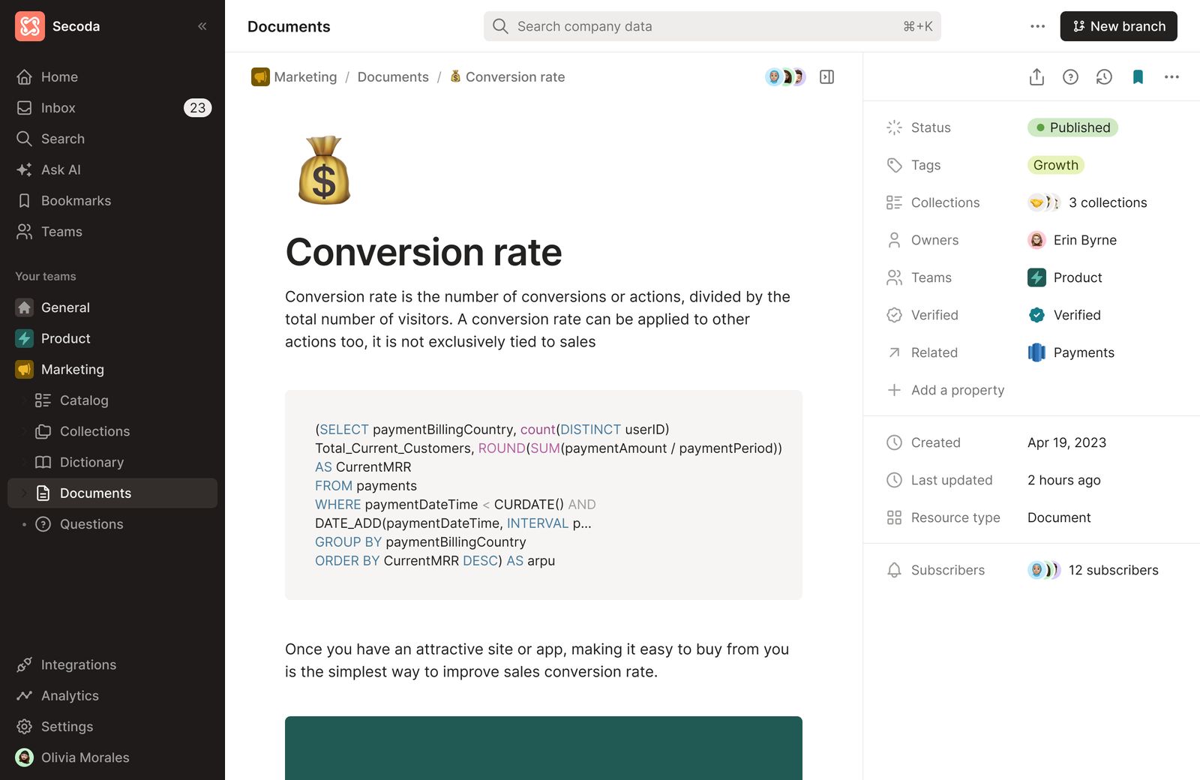
Task: Go to Dictionary under Marketing
Action: pos(91,462)
